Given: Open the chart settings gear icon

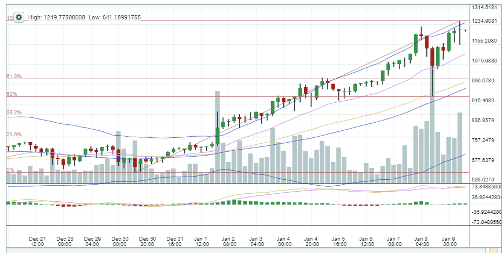Looking at the screenshot, I should pos(19,17).
